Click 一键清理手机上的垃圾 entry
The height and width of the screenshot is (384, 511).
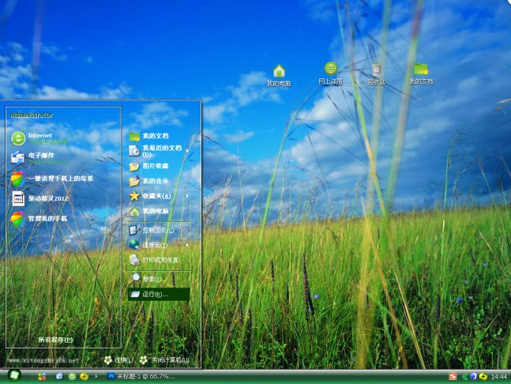coord(60,178)
